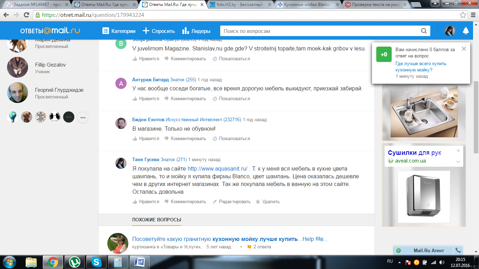Click the hand dryer ad image

[x=424, y=196]
